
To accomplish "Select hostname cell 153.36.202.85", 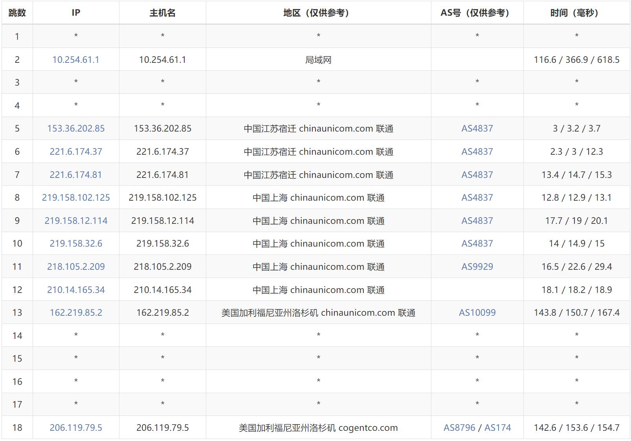I will click(163, 128).
